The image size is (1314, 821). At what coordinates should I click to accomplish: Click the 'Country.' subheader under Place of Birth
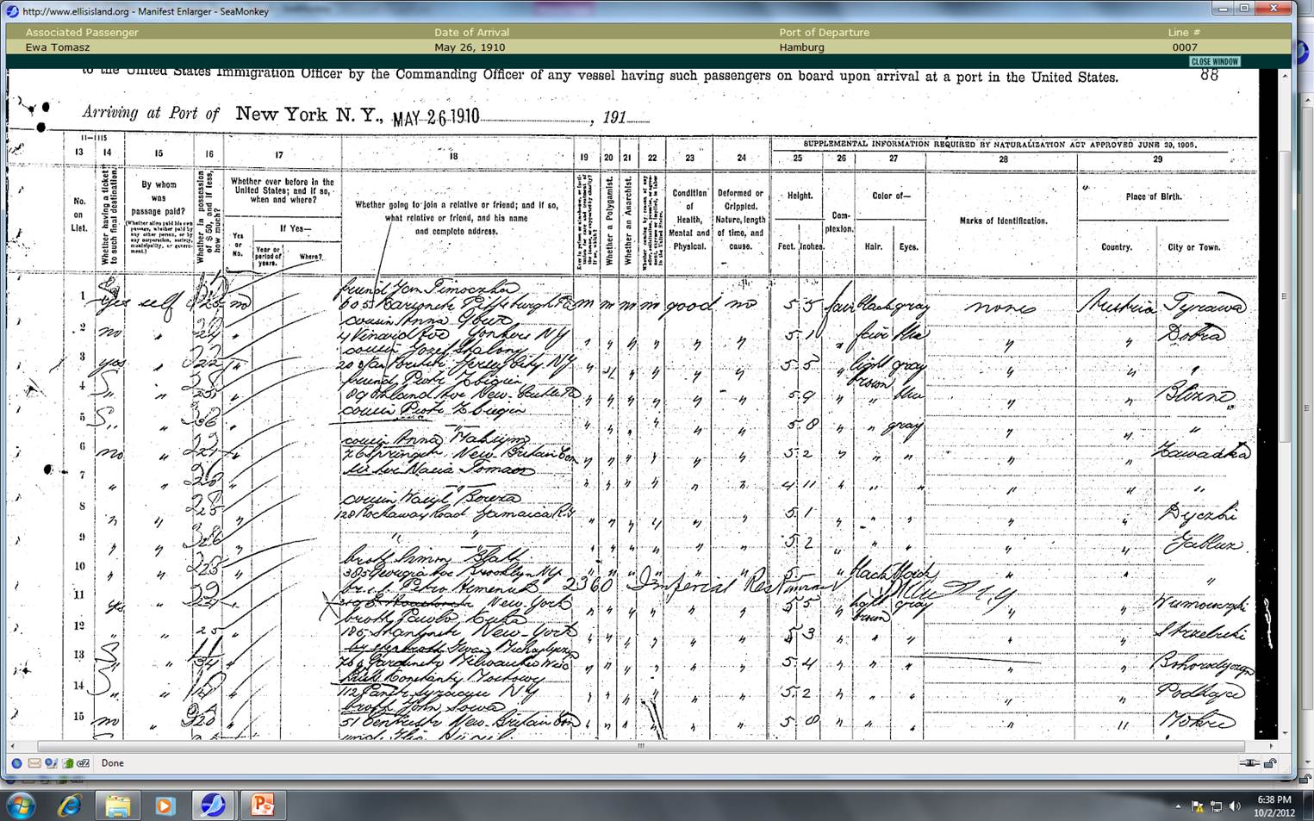click(1116, 247)
